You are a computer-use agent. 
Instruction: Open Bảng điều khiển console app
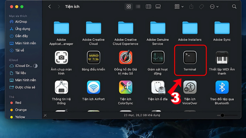[x=93, y=57]
